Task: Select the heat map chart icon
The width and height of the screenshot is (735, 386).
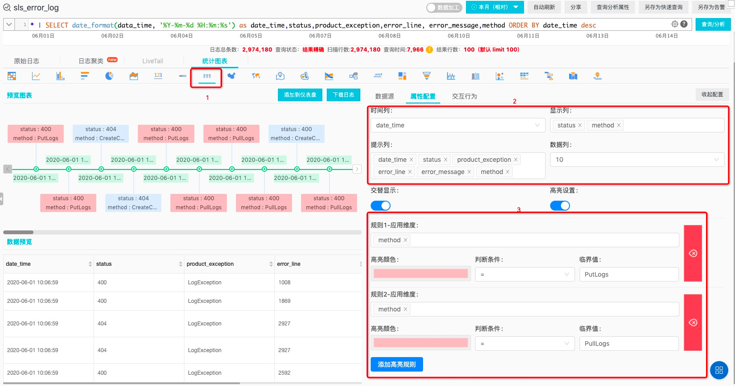Action: coord(305,76)
